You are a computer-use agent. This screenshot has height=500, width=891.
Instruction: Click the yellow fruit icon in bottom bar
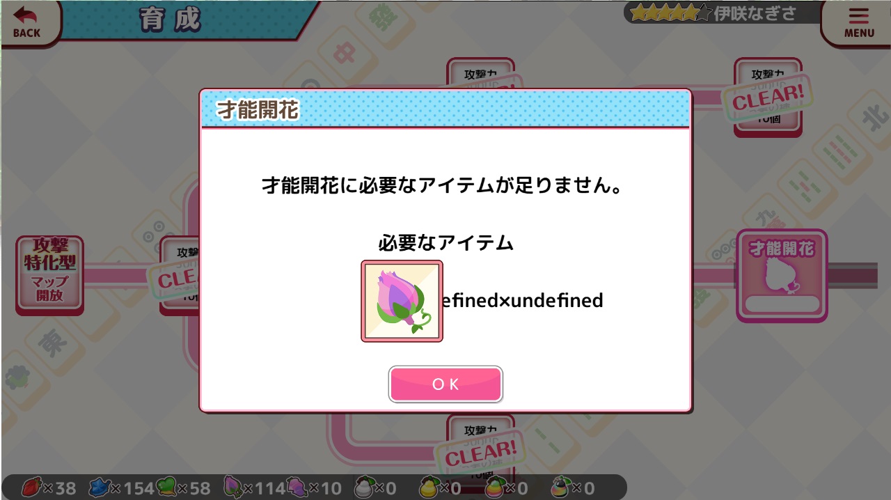pyautogui.click(x=429, y=487)
